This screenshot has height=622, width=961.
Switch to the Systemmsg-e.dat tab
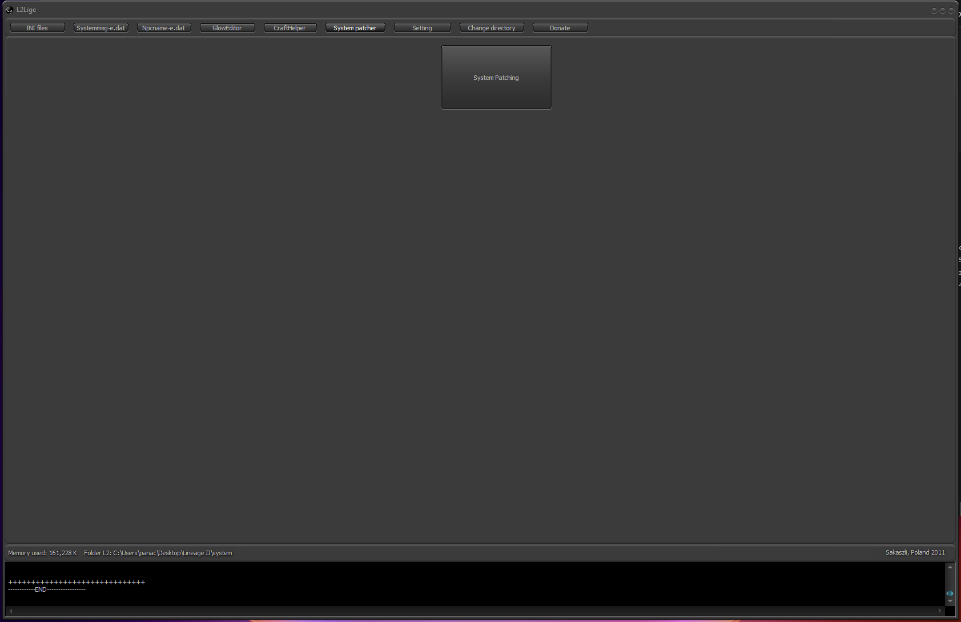click(x=100, y=28)
